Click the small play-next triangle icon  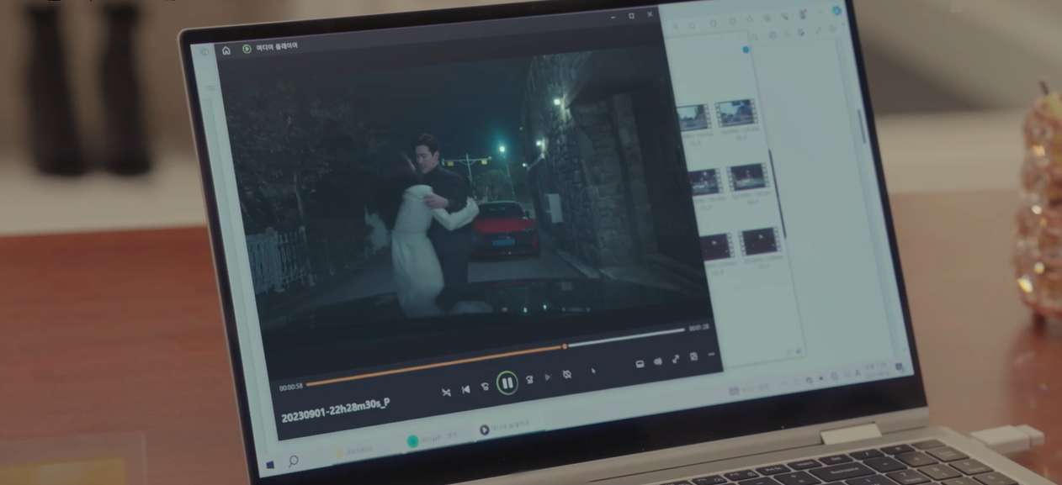(548, 377)
